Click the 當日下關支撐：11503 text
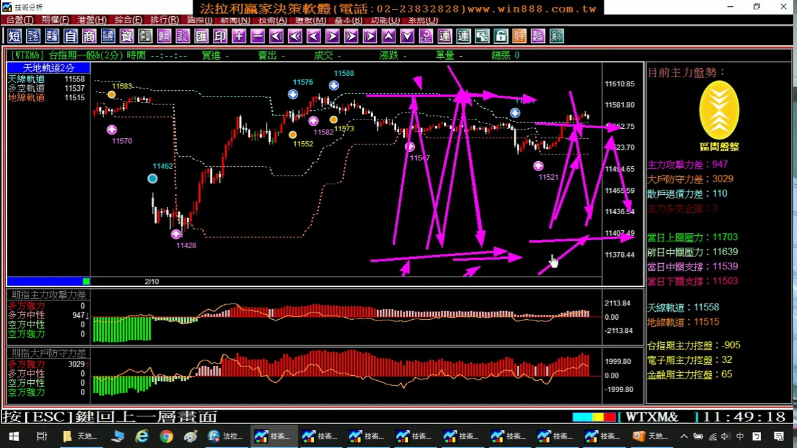This screenshot has height=448, width=797. (692, 281)
